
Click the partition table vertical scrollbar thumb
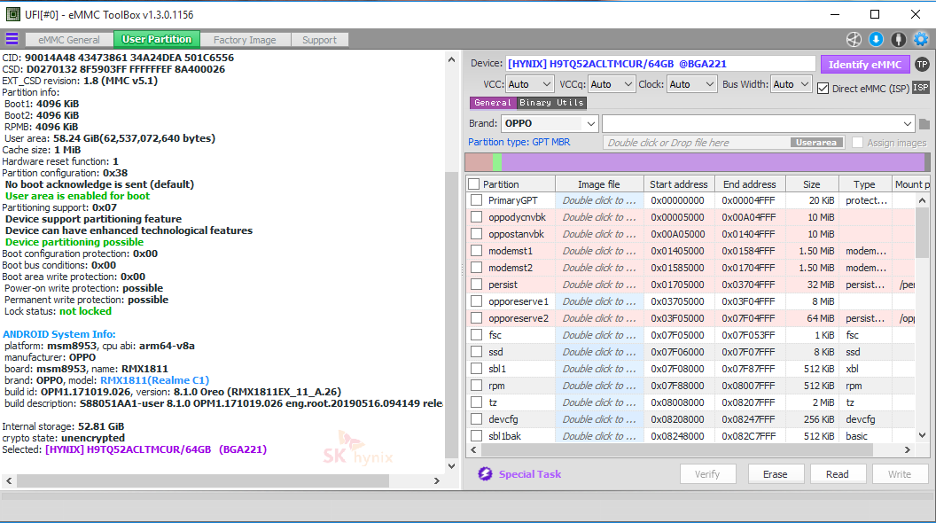pos(923,233)
